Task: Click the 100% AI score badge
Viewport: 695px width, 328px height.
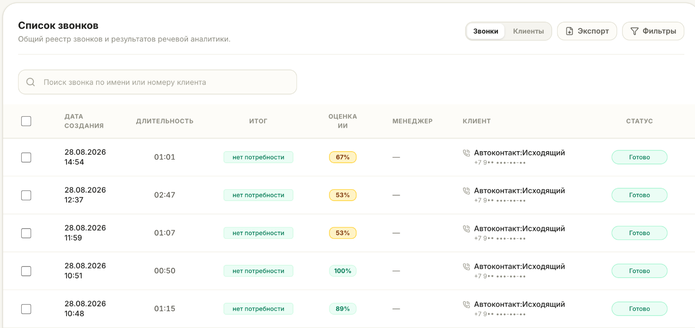Action: (x=343, y=271)
